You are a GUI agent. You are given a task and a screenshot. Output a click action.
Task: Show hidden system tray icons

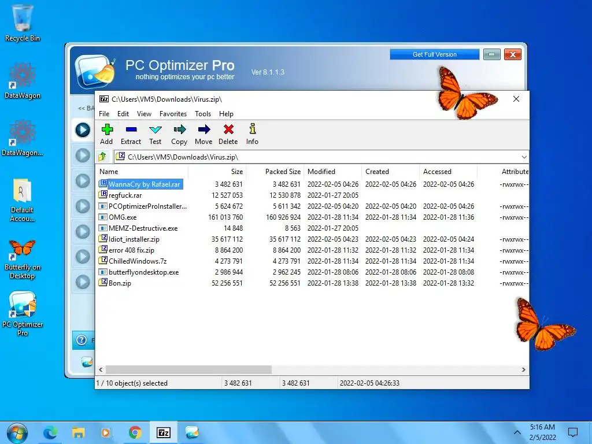[x=517, y=432]
